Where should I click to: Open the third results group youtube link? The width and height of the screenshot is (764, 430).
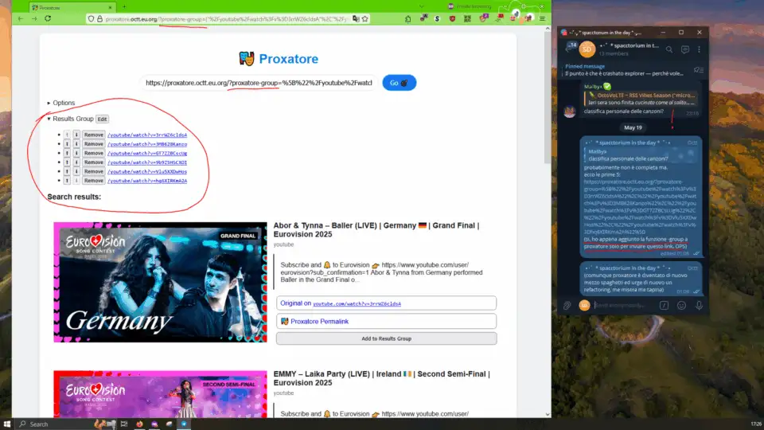147,153
